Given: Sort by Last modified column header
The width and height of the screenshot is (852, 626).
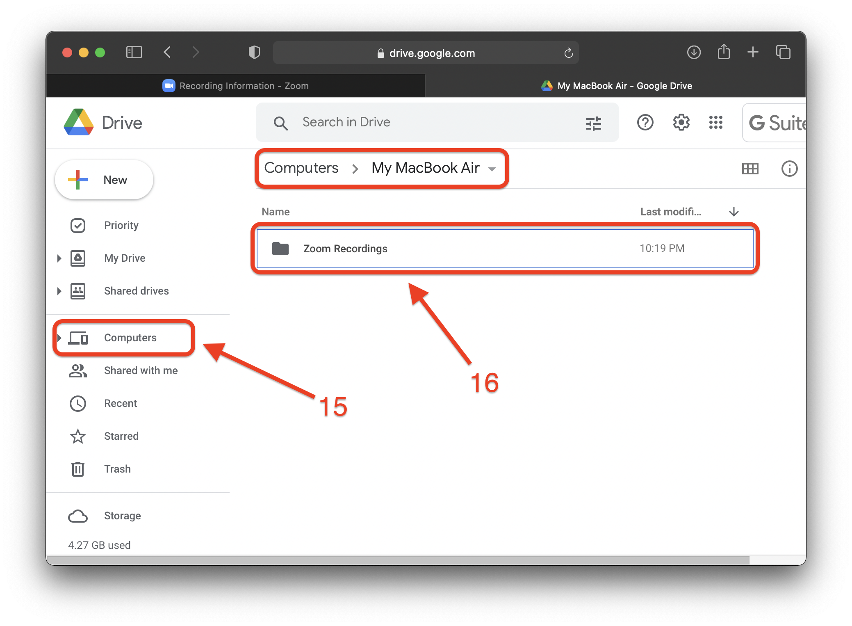Looking at the screenshot, I should pos(671,212).
